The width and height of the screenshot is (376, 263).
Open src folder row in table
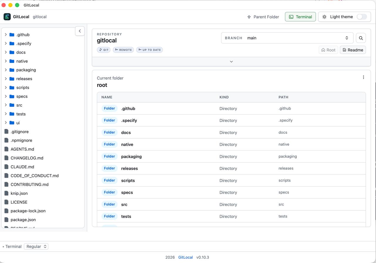pyautogui.click(x=231, y=205)
